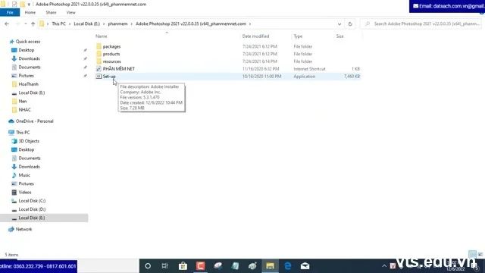Expand the address bar history dropdown

(x=339, y=24)
